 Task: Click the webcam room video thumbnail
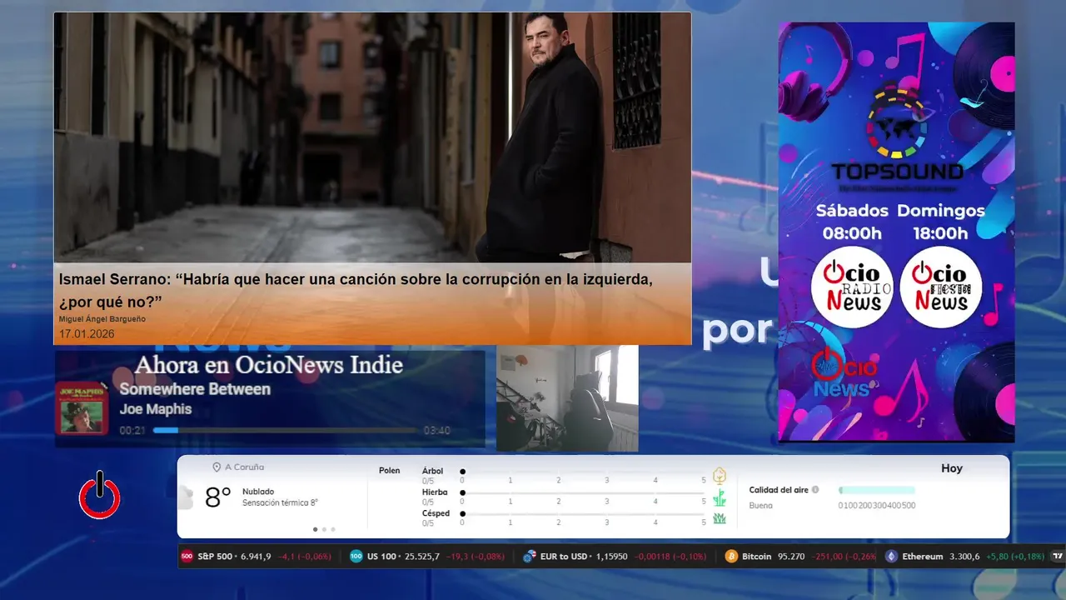(567, 398)
